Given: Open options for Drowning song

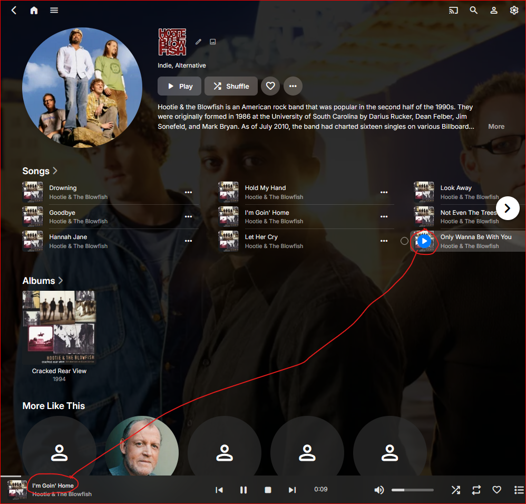Looking at the screenshot, I should [189, 192].
